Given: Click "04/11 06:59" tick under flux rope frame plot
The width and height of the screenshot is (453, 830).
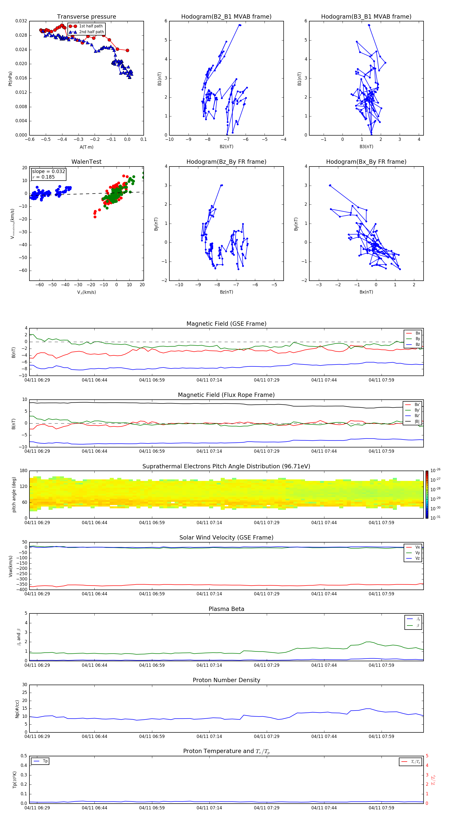Looking at the screenshot, I should tap(152, 451).
